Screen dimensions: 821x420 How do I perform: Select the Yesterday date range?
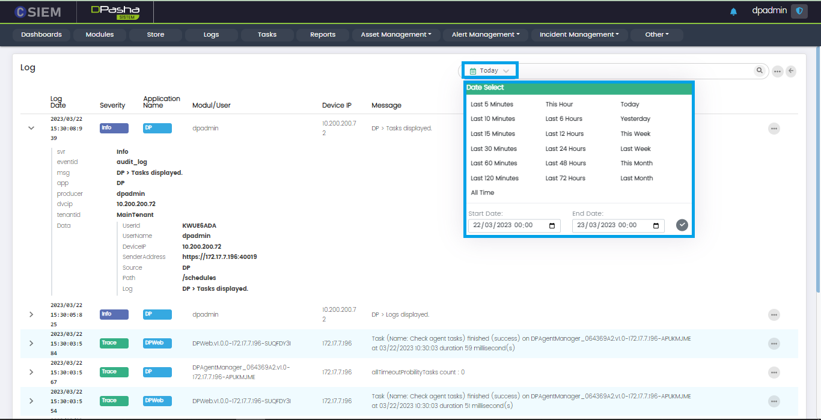(635, 119)
